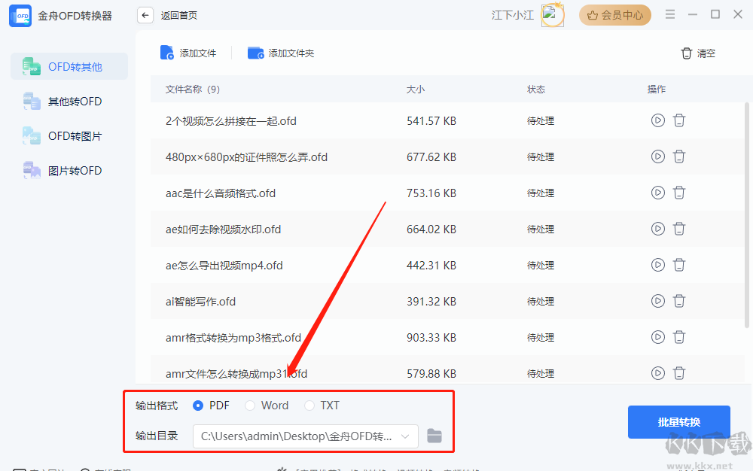Click the folder browse icon beside output directory

coord(434,436)
